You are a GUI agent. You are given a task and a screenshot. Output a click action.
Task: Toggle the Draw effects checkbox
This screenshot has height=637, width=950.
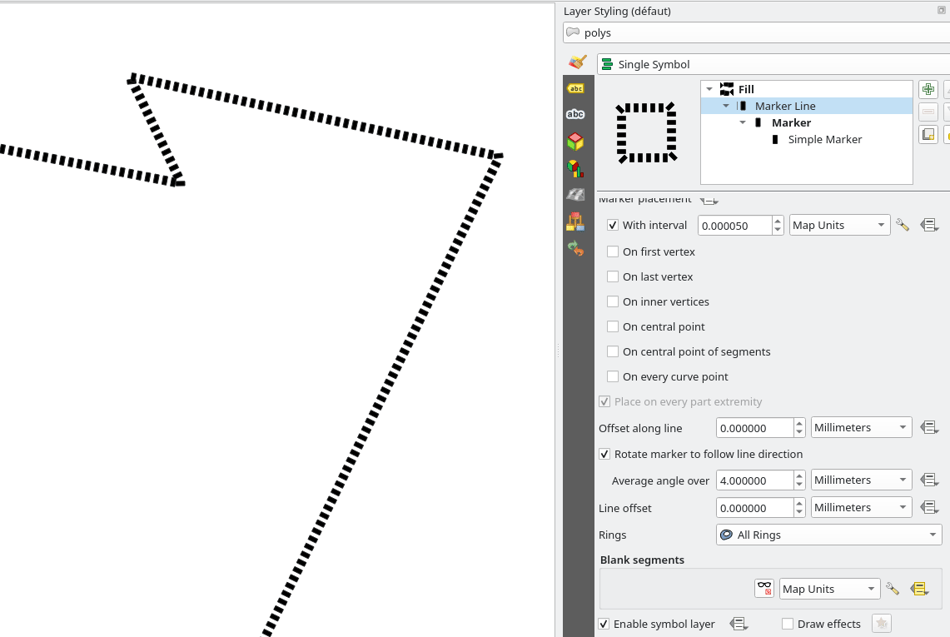click(x=788, y=624)
